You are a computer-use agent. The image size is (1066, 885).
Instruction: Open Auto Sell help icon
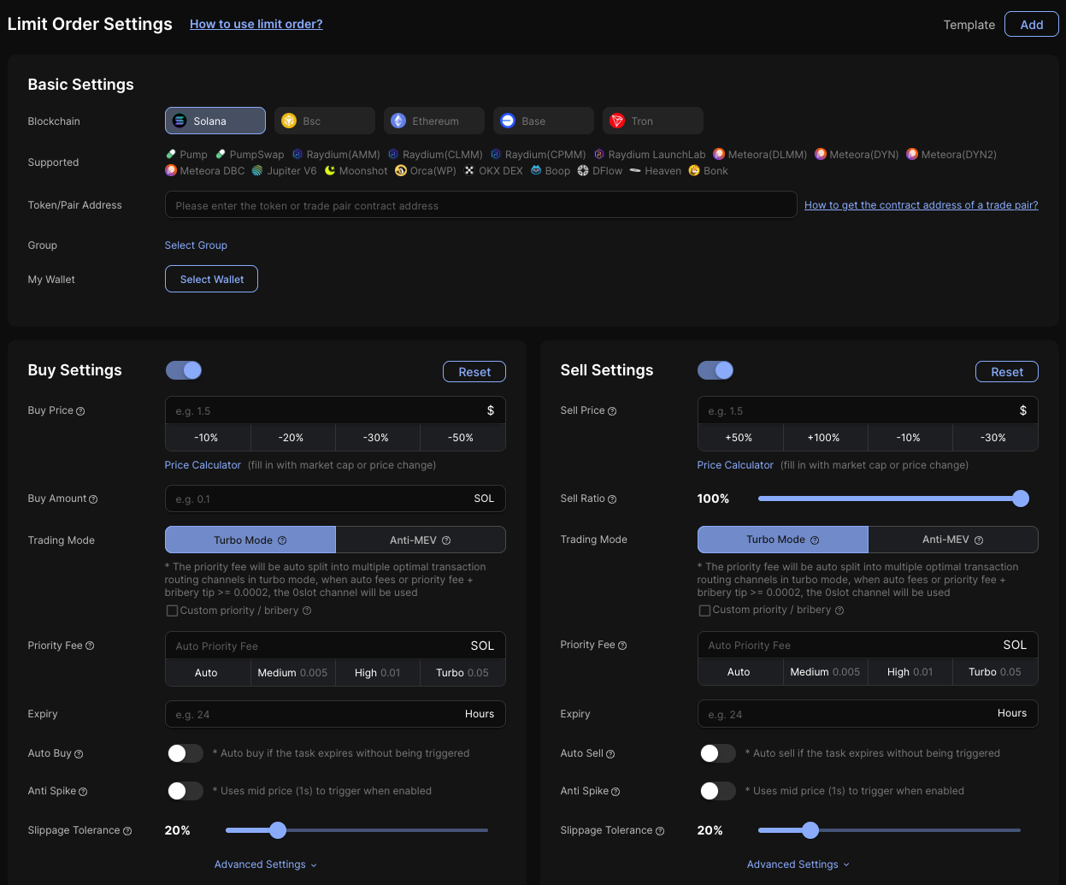click(610, 754)
